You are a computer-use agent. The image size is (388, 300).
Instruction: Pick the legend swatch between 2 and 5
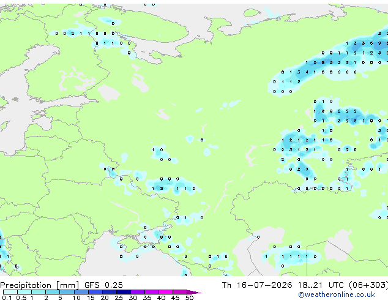53,292
